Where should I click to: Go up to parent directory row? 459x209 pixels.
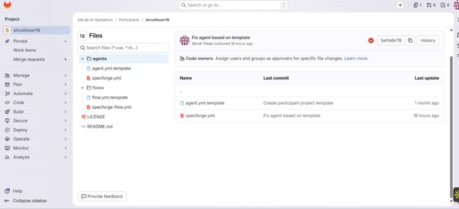(309, 91)
